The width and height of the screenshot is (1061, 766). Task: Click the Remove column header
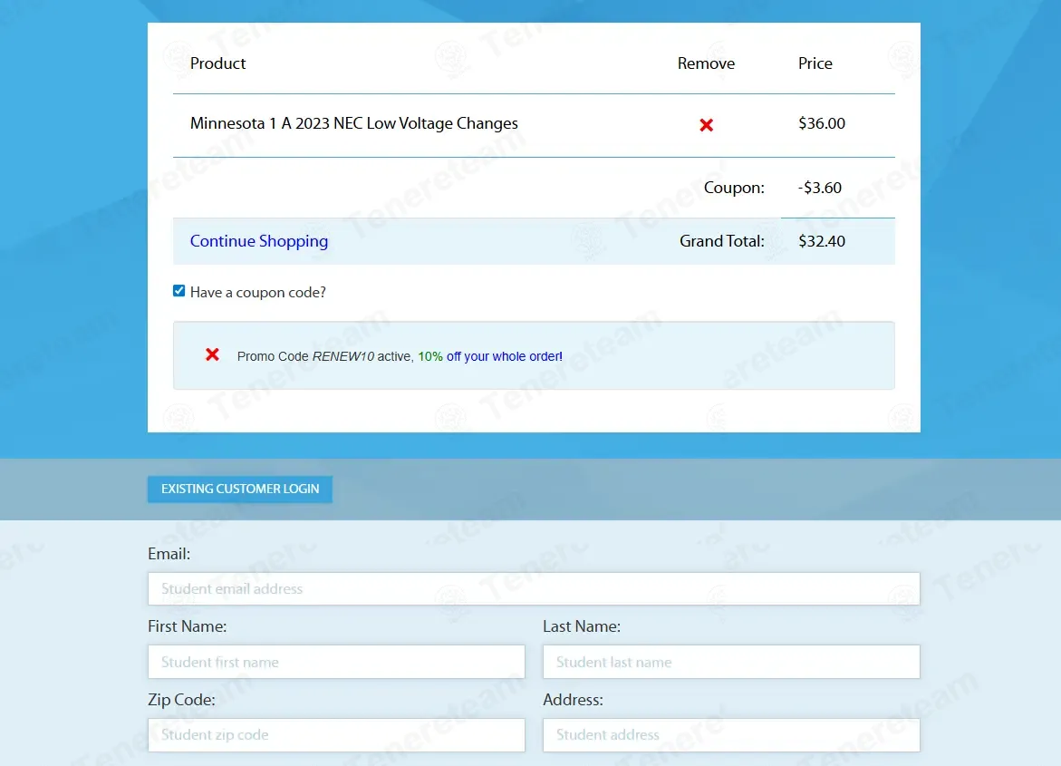[x=706, y=63]
